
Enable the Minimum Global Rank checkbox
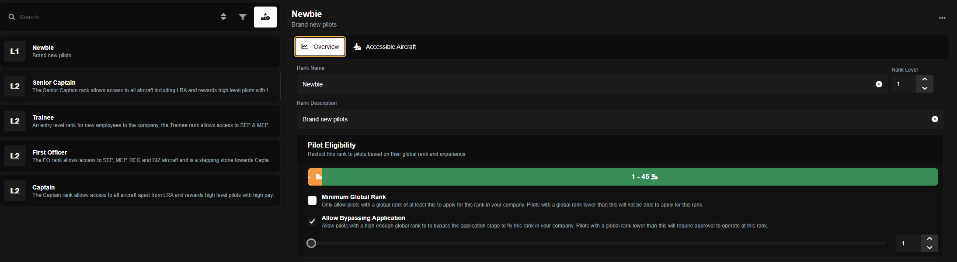point(312,200)
